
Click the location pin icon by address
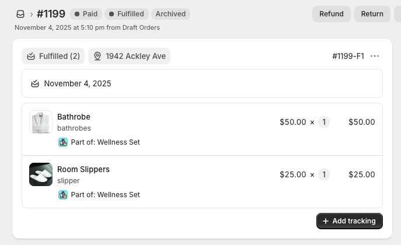[97, 56]
